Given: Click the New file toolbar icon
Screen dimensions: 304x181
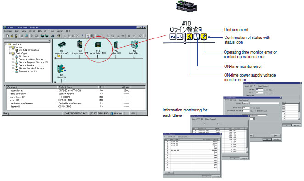Looking at the screenshot, I should tap(7, 36).
